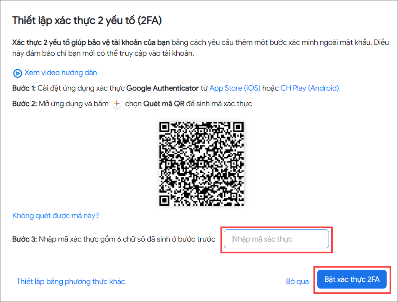Skip setup with "Bỏ qua"

[297, 281]
